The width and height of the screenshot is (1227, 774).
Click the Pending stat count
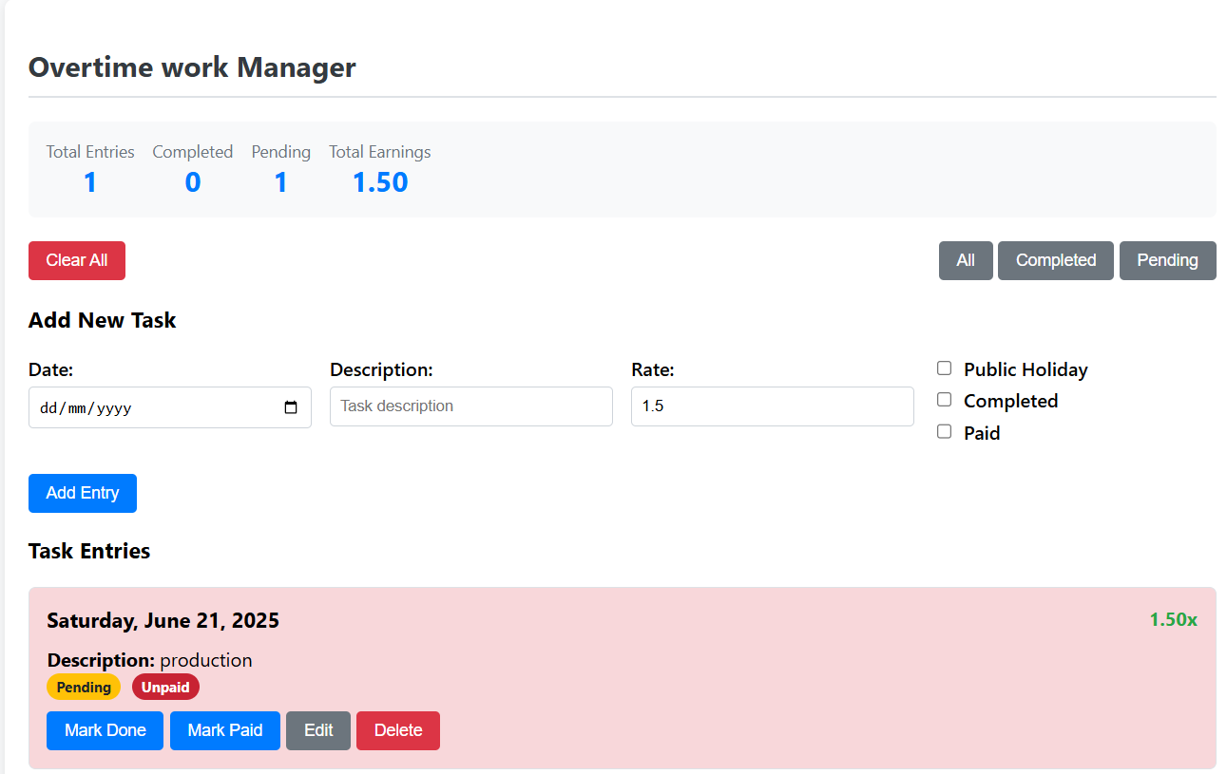[281, 182]
